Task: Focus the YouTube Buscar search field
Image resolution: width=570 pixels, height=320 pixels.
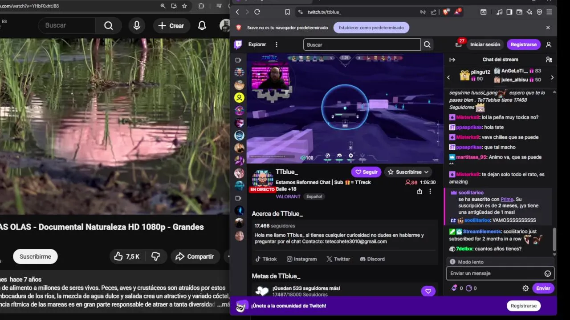Action: (x=67, y=26)
